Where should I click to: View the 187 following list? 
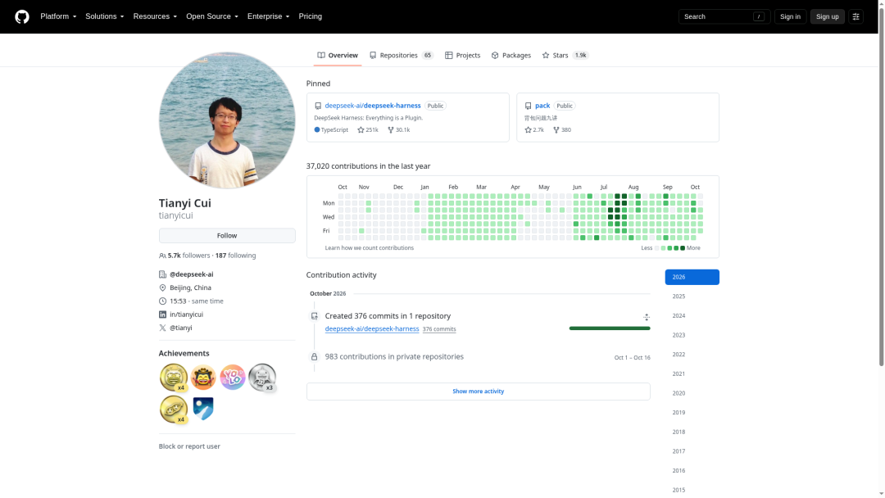coord(235,256)
